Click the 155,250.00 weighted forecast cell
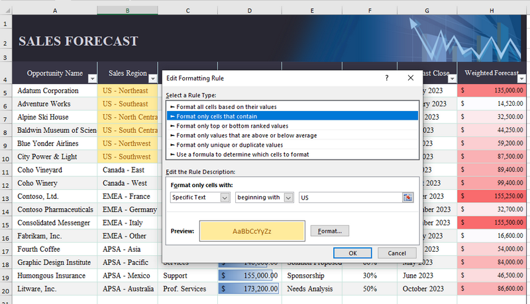Screen dimensions: 530x304 click(492, 196)
